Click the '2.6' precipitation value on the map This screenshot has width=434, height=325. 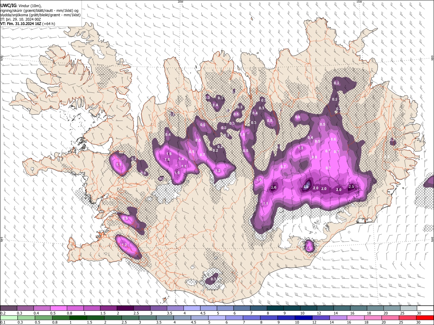pos(274,188)
